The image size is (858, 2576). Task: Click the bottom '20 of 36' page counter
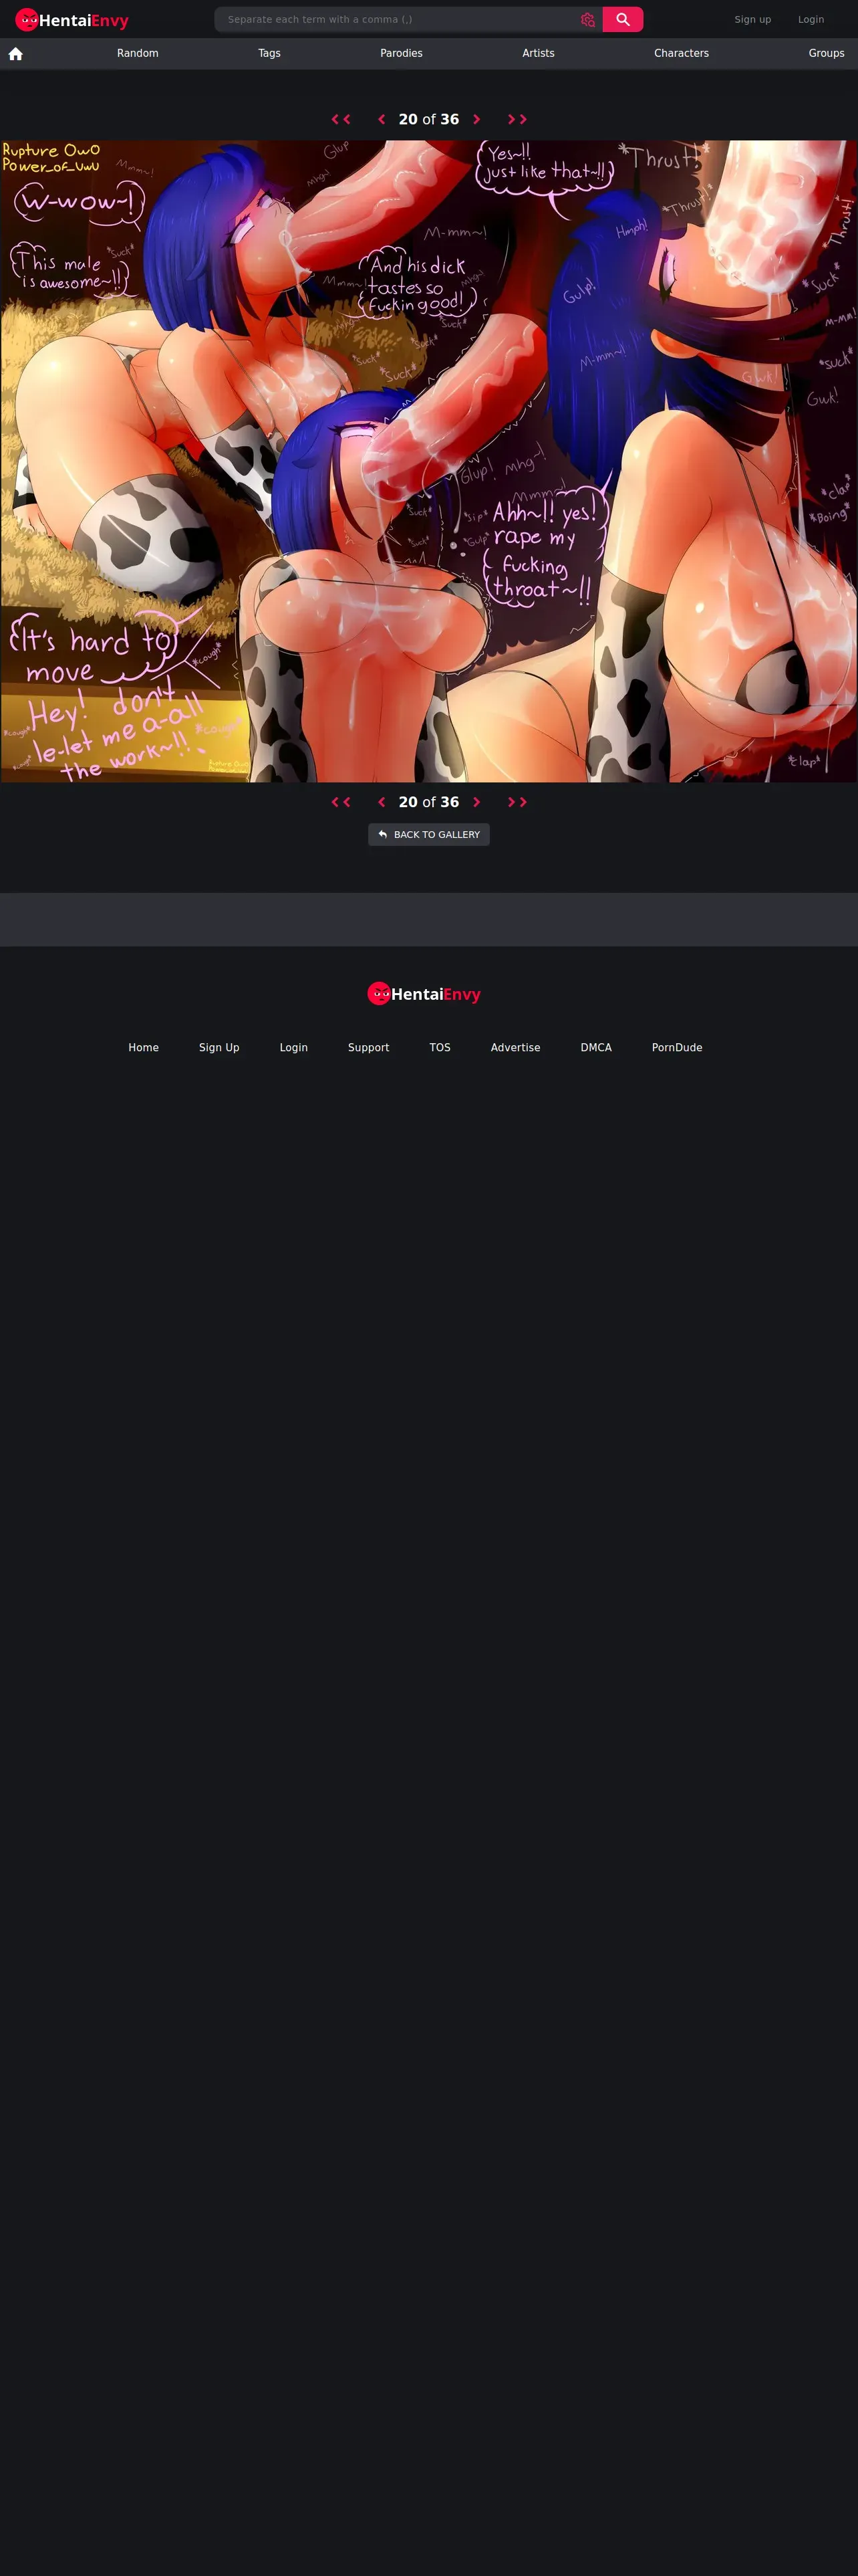click(428, 802)
